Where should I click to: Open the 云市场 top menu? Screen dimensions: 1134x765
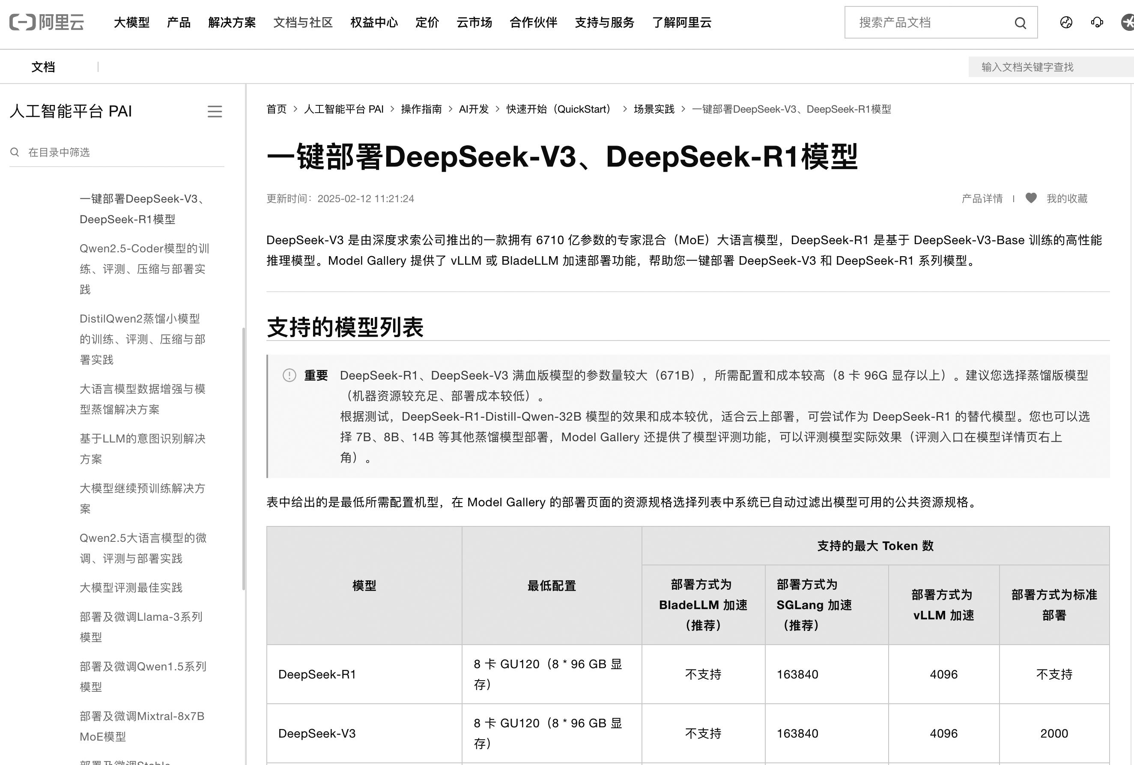[474, 22]
